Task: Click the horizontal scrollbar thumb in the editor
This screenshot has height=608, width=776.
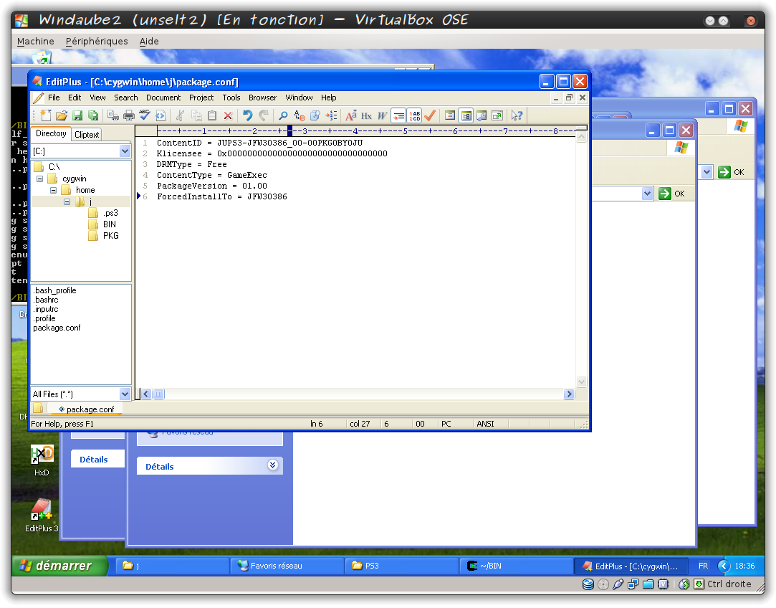Action: click(158, 394)
